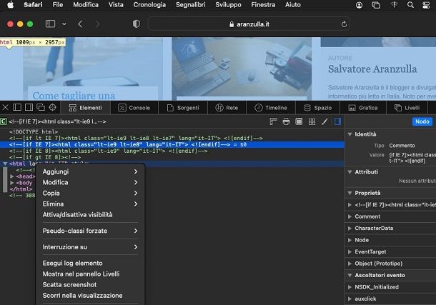This screenshot has width=436, height=305.
Task: Switch to the Spazio tab
Action: pyautogui.click(x=318, y=108)
